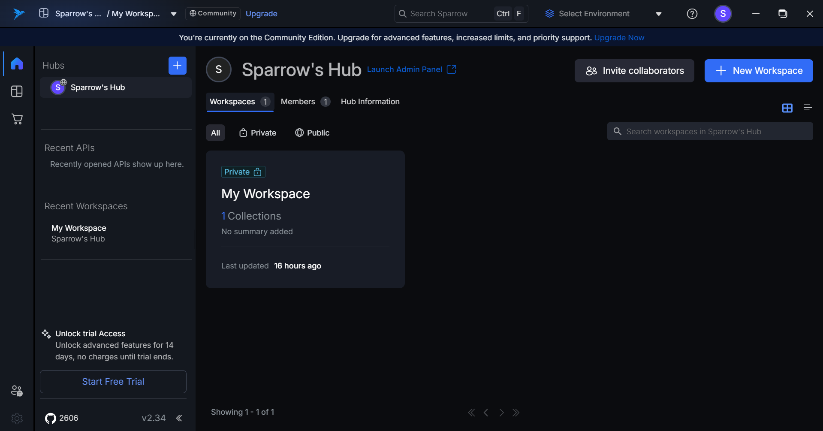Open help via the question mark icon
The width and height of the screenshot is (823, 431).
(x=691, y=13)
